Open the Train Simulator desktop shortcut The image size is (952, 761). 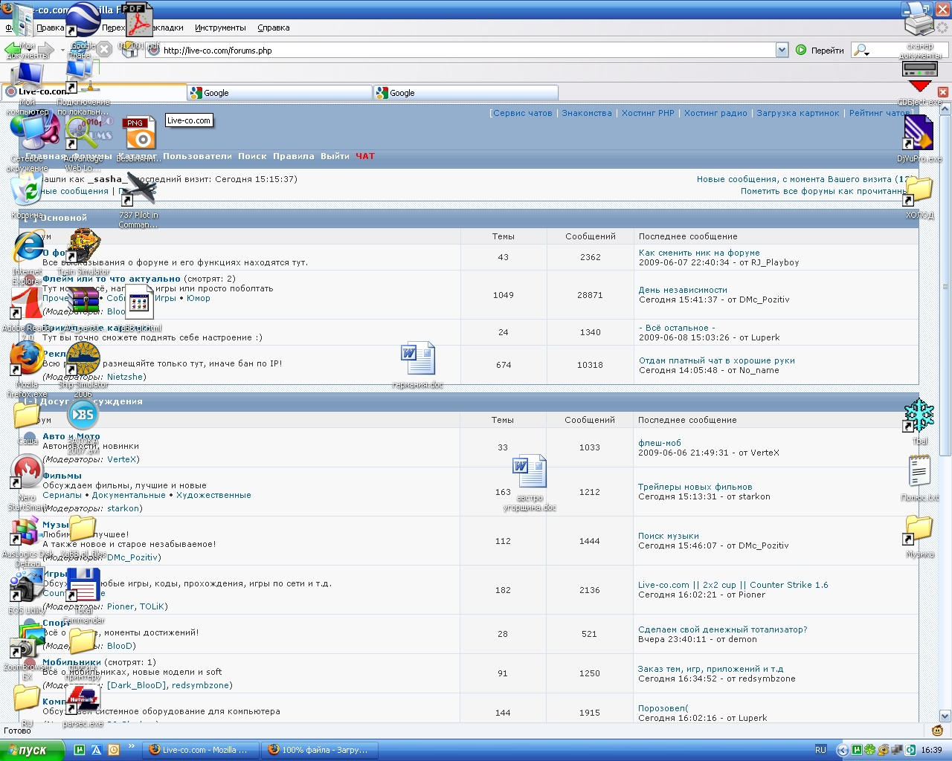83,247
